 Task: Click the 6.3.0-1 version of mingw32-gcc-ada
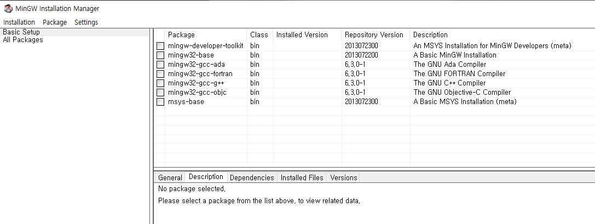(x=355, y=65)
